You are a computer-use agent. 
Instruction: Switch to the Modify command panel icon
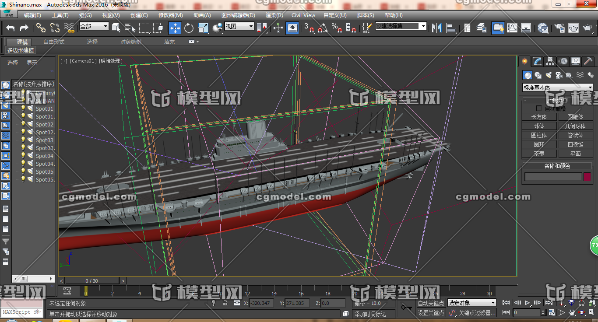537,61
